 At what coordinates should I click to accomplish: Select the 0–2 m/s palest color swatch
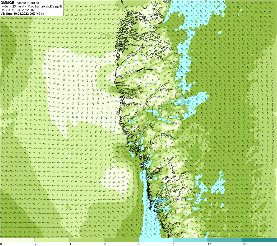17,240
